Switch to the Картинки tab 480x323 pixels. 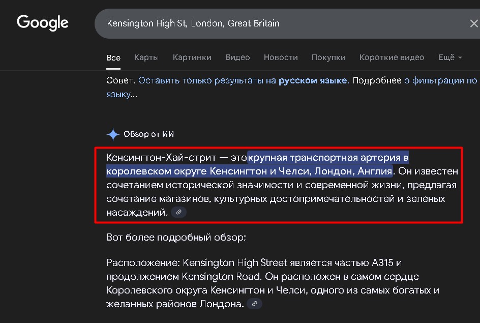pyautogui.click(x=192, y=57)
